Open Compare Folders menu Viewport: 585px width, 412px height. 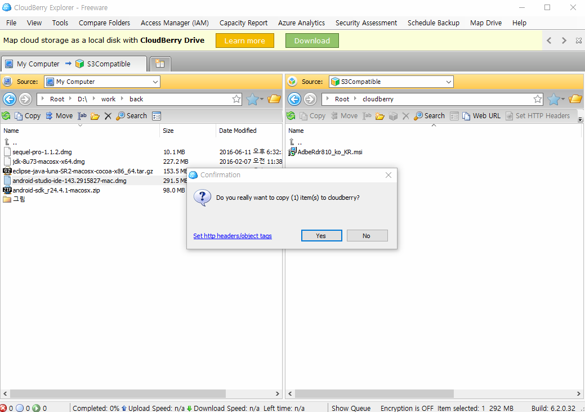105,23
